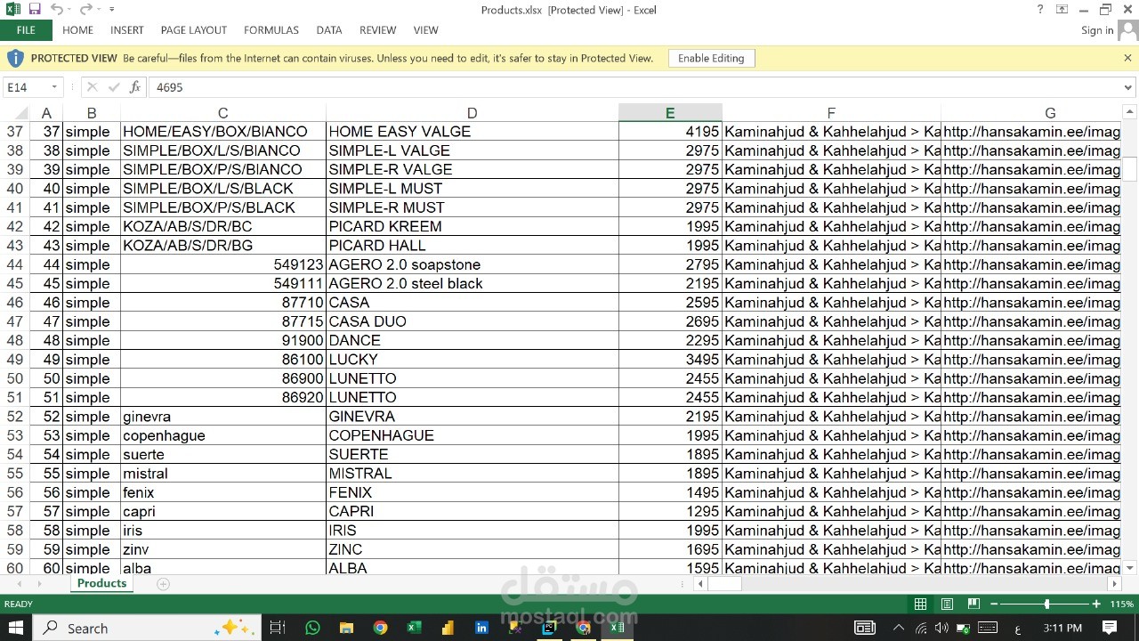Select column E header
Viewport: 1139px width, 641px height.
tap(670, 113)
